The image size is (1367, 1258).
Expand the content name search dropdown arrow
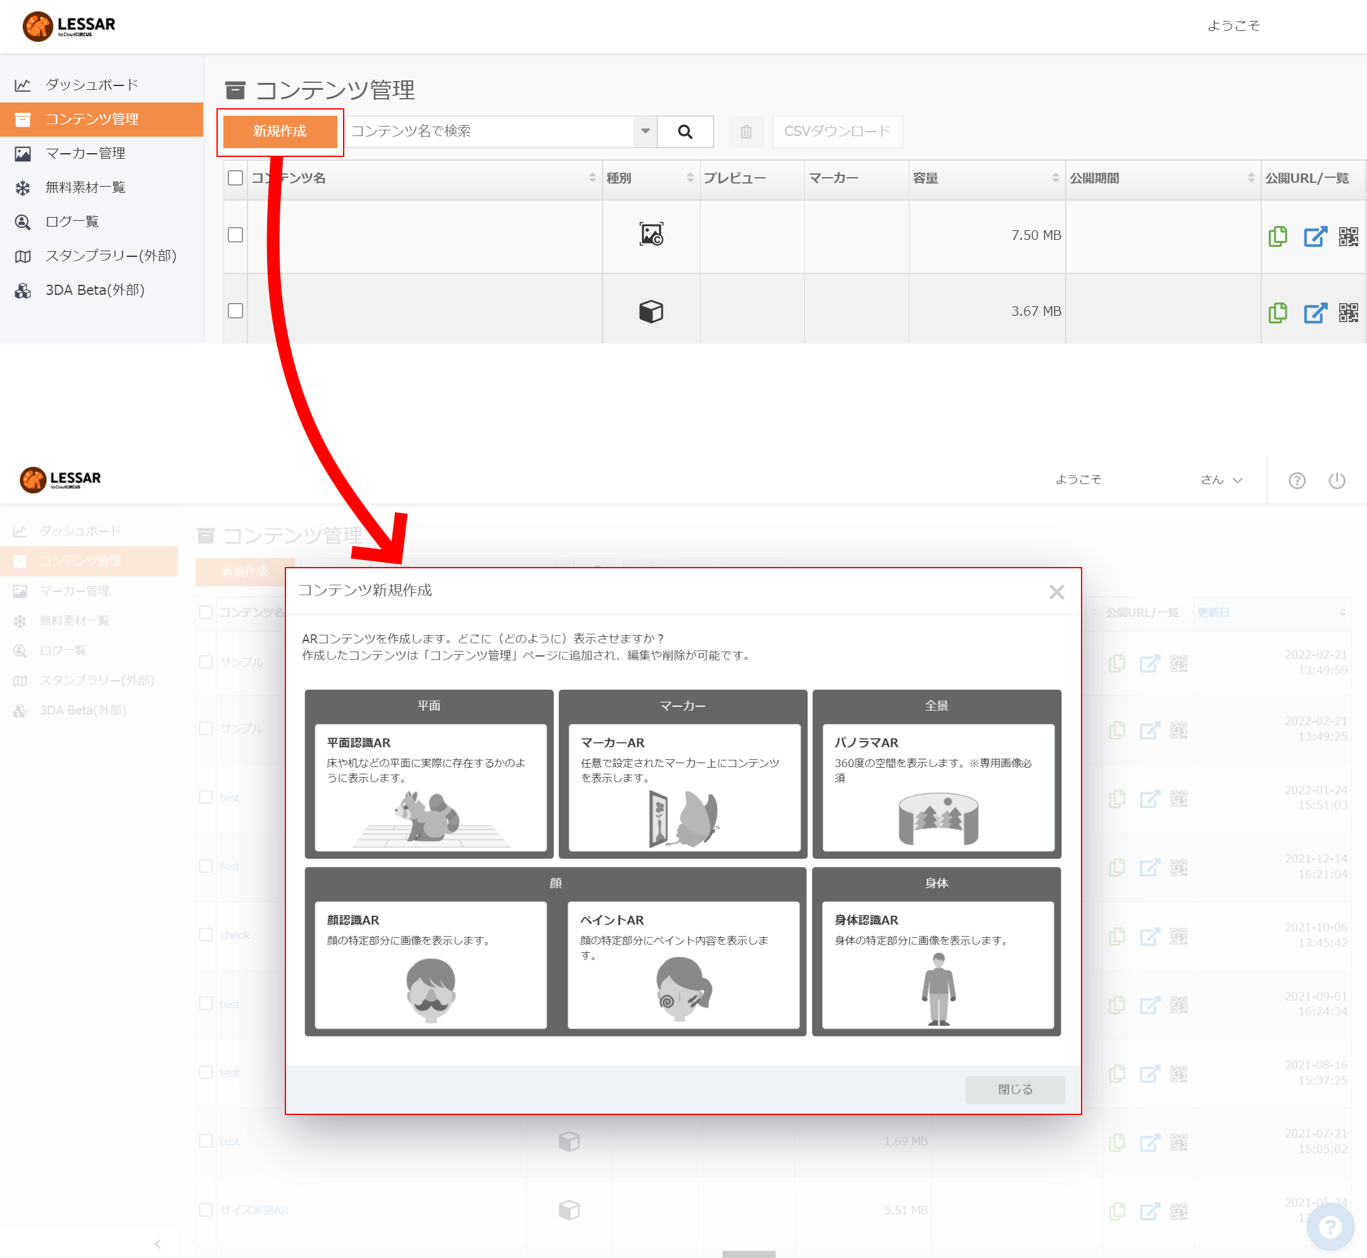tap(645, 132)
